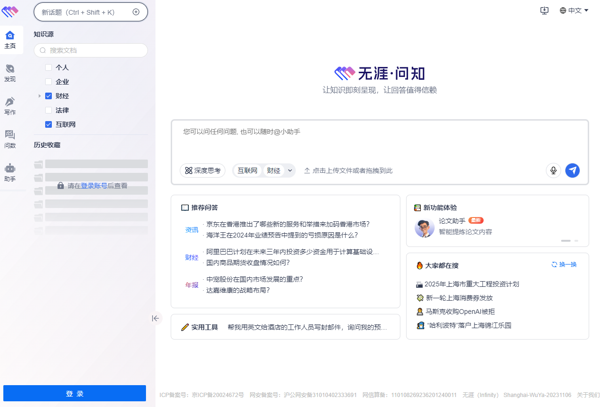Image resolution: width=602 pixels, height=407 pixels.
Task: Click the microphone icon for voice input
Action: 553,170
